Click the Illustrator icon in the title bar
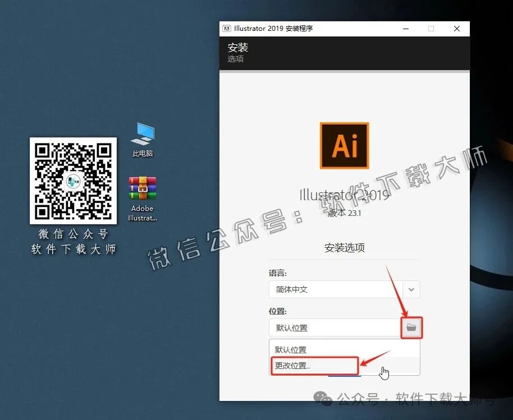Image resolution: width=513 pixels, height=420 pixels. click(227, 29)
